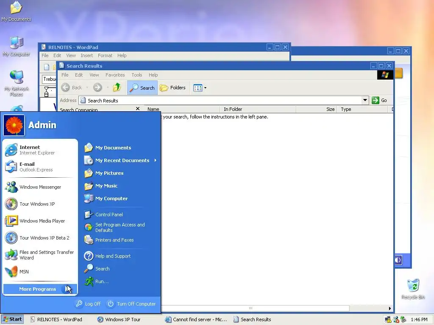Select My Documents desktop icon
Screen dimensions: 434x325
(x=16, y=11)
